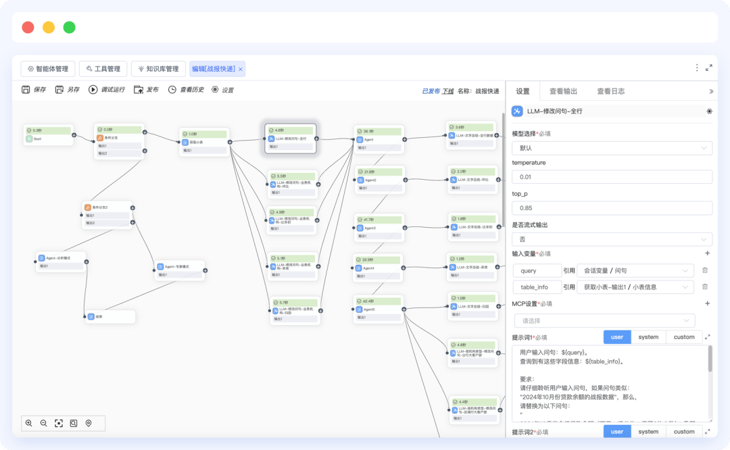Open 智能体管理 button
Viewport: 730px width, 450px height.
(x=48, y=69)
